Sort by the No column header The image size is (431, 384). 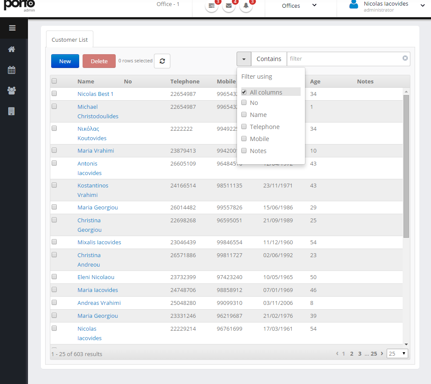(128, 81)
